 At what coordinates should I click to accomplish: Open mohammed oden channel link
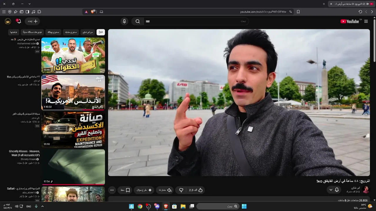click(x=28, y=43)
